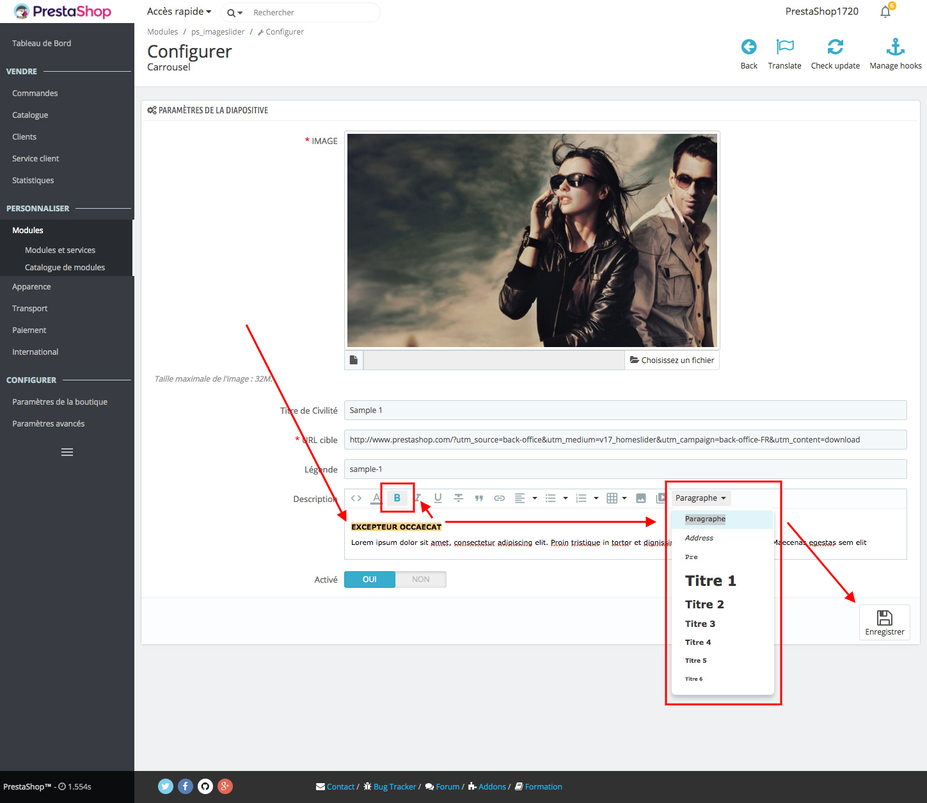Collapse the Paragraphe format dropdown

(x=701, y=498)
